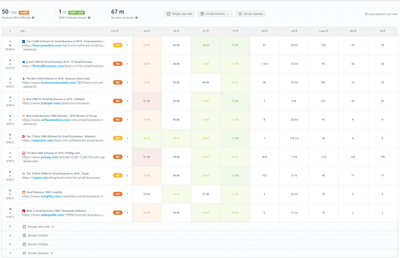
Task: Open zapier.com blog best-crms link
Action: [61, 178]
